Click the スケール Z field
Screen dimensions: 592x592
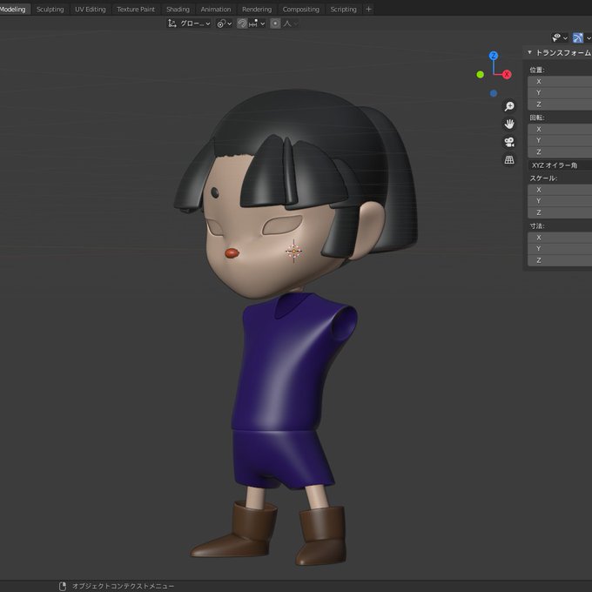click(560, 212)
